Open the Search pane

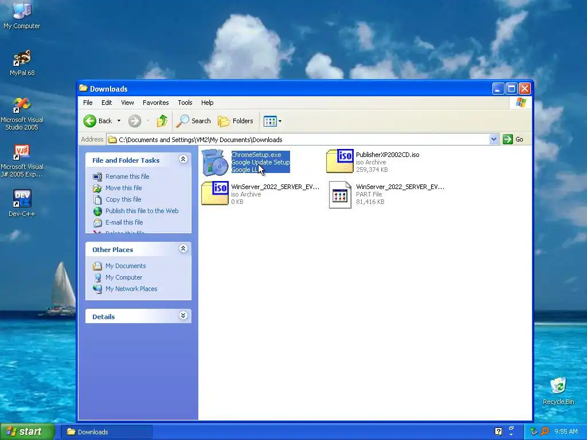coord(194,121)
